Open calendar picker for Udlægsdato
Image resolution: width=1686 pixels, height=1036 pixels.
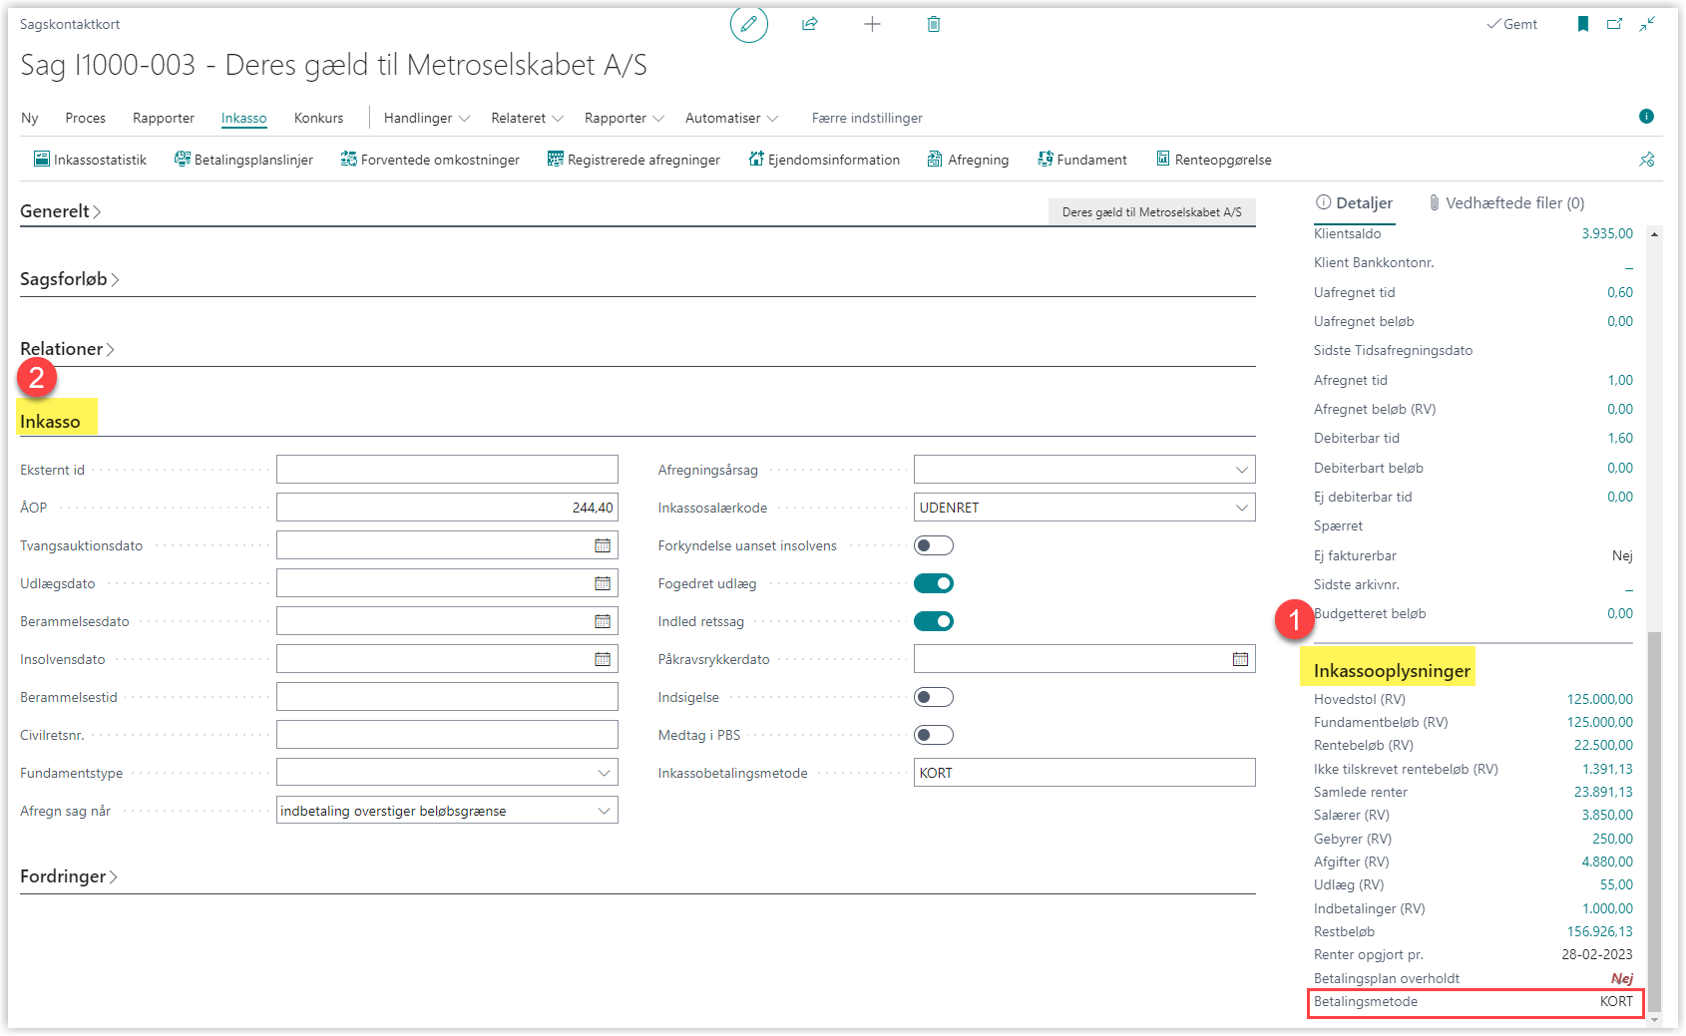click(603, 583)
